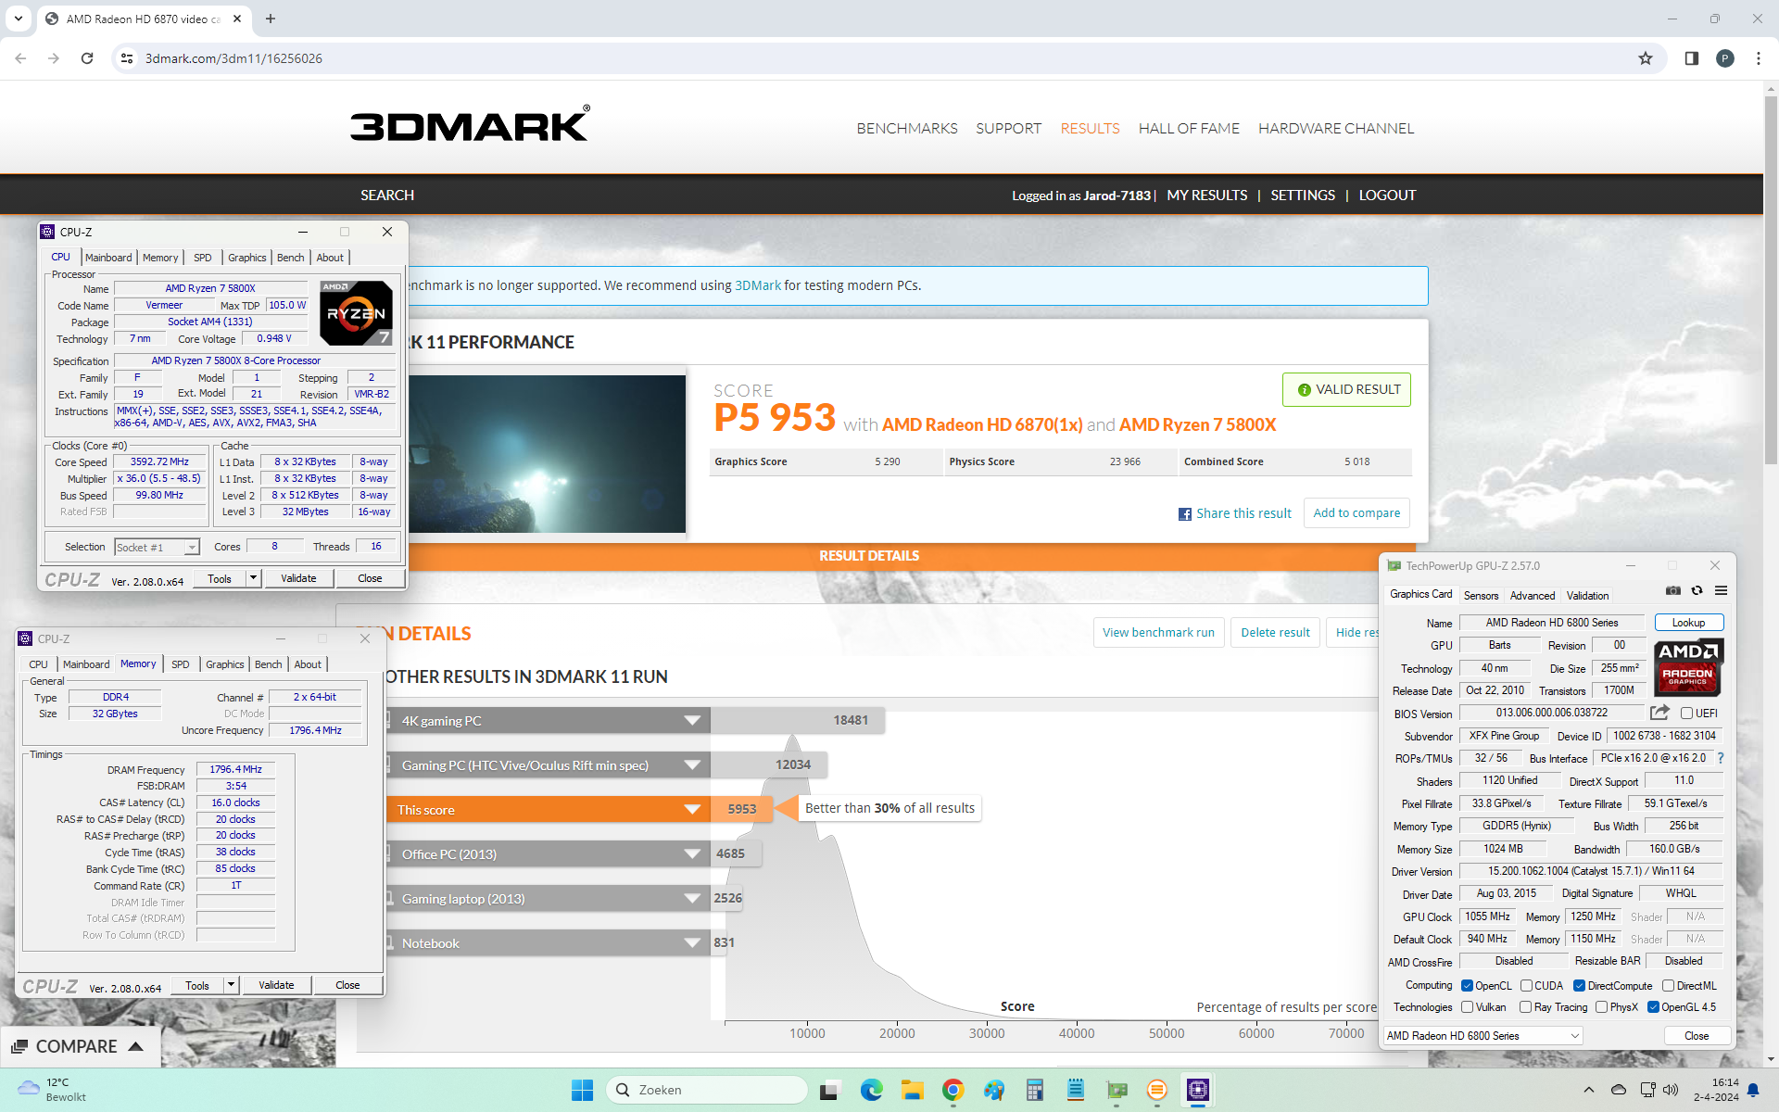Open the Chrome profile avatar menu
Image resolution: width=1779 pixels, height=1112 pixels.
point(1724,58)
